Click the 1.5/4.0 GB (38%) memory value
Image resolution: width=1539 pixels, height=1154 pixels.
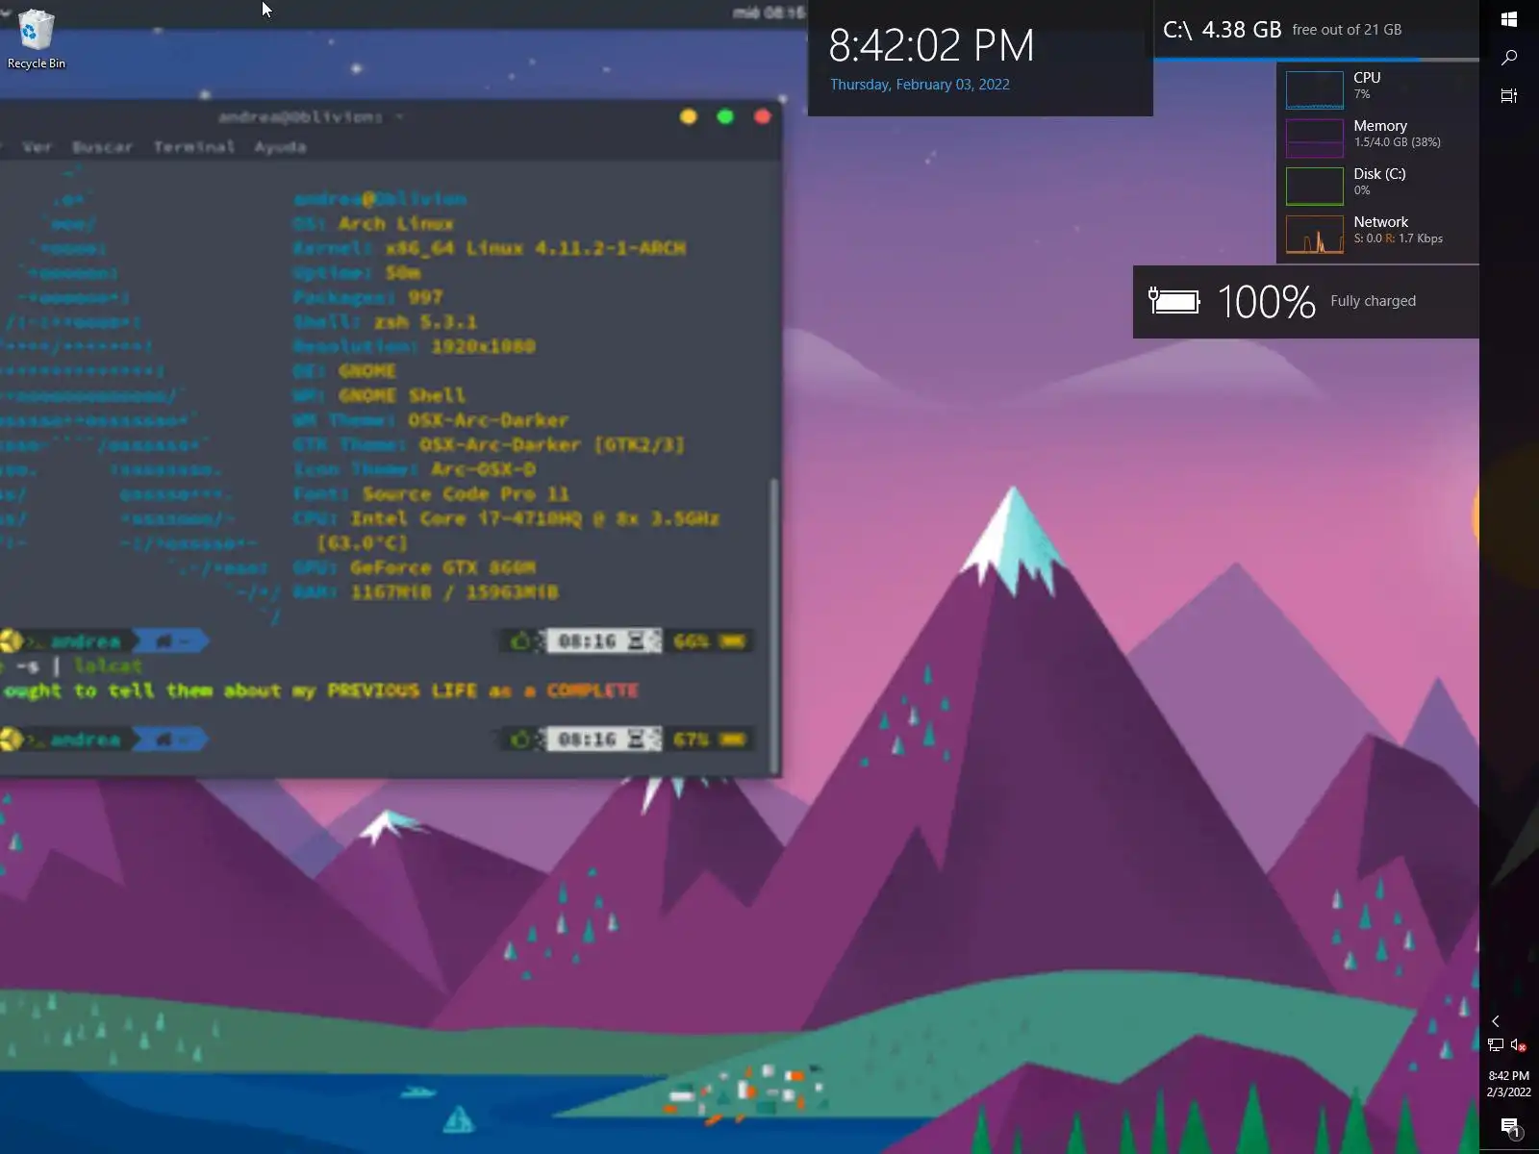pos(1397,142)
